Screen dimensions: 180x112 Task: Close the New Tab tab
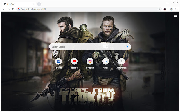(34, 4)
